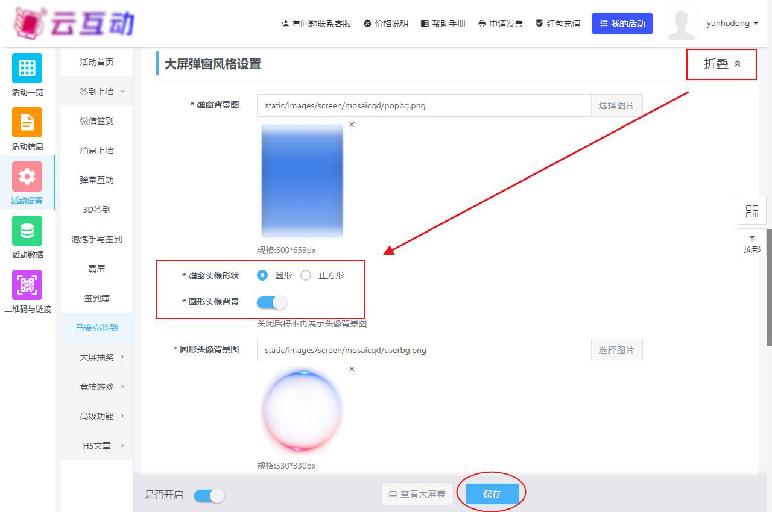Image resolution: width=772 pixels, height=512 pixels.
Task: Go to 微信签到 in sidebar
Action: tap(96, 121)
